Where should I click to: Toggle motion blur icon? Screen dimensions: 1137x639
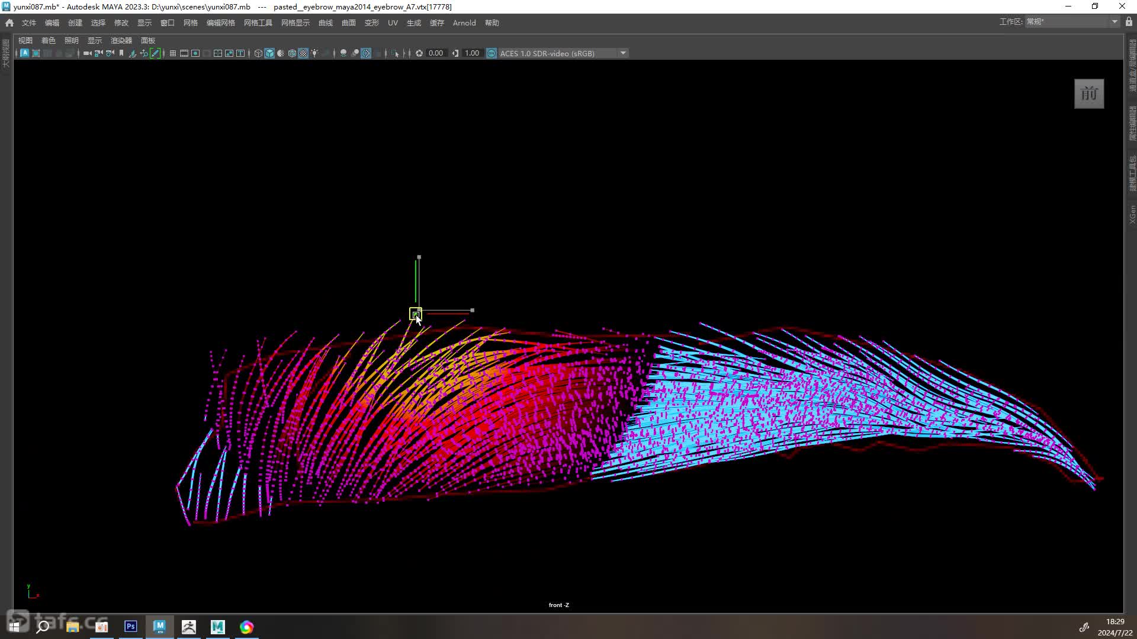click(x=355, y=53)
